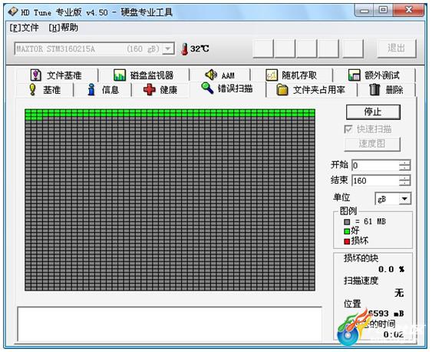Click the 退出 button
This screenshot has width=432, height=352.
pyautogui.click(x=397, y=48)
